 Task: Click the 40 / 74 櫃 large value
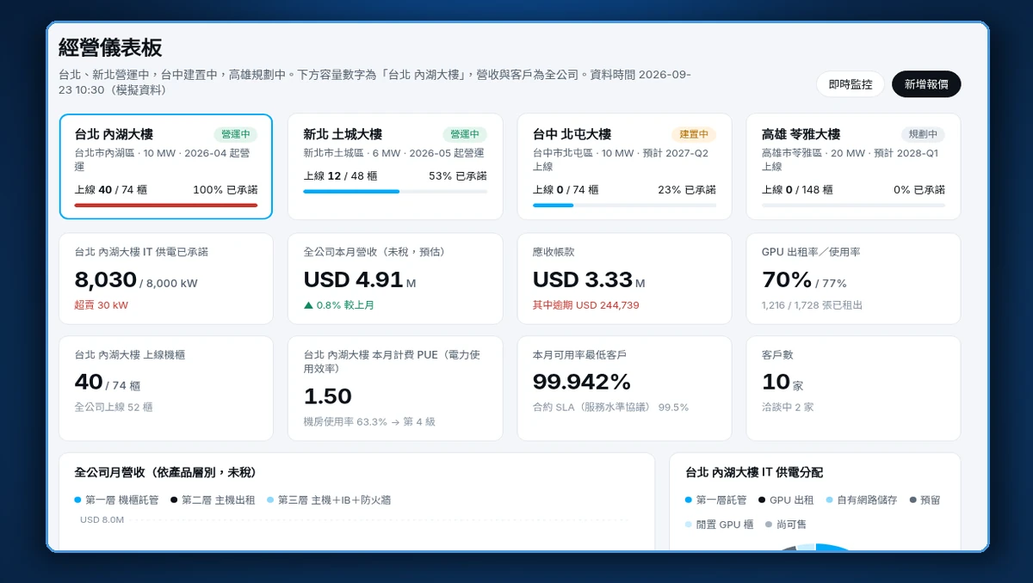point(108,383)
